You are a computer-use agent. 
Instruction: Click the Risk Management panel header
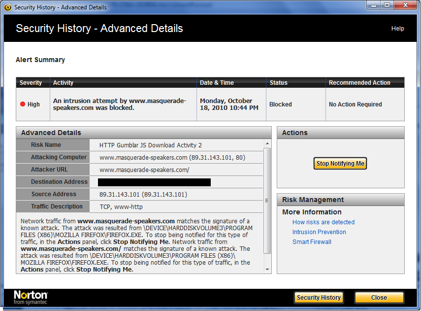340,200
